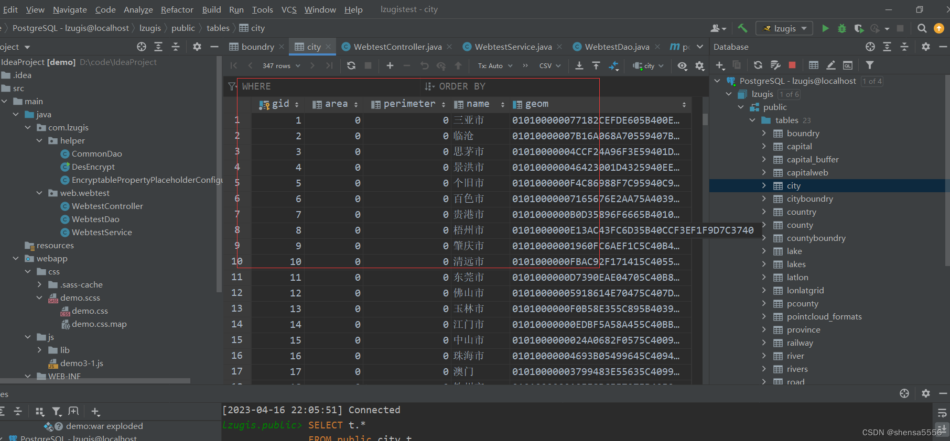Show hidden editor tabs chevron
The width and height of the screenshot is (950, 441).
point(700,47)
